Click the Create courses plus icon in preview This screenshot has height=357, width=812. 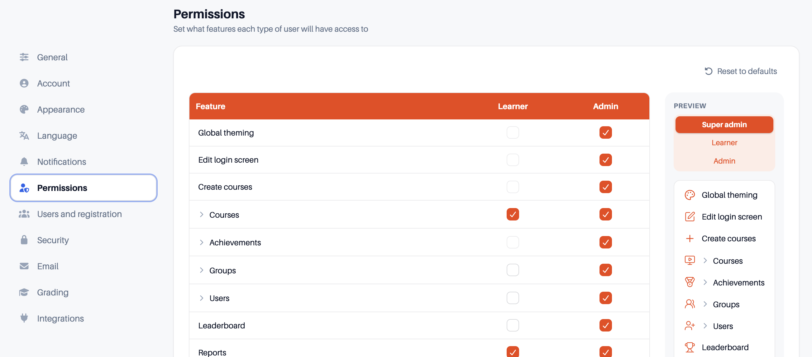(x=689, y=239)
